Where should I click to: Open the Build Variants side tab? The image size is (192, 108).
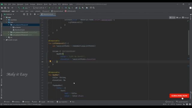pos(1,94)
